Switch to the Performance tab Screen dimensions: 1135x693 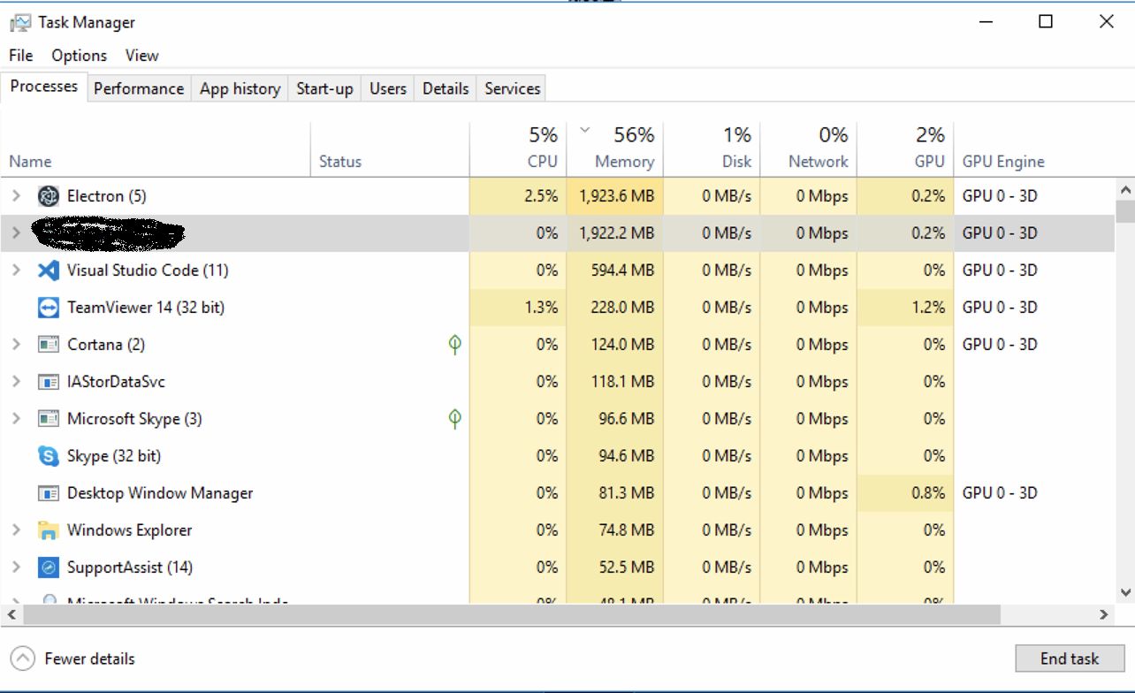[x=139, y=88]
